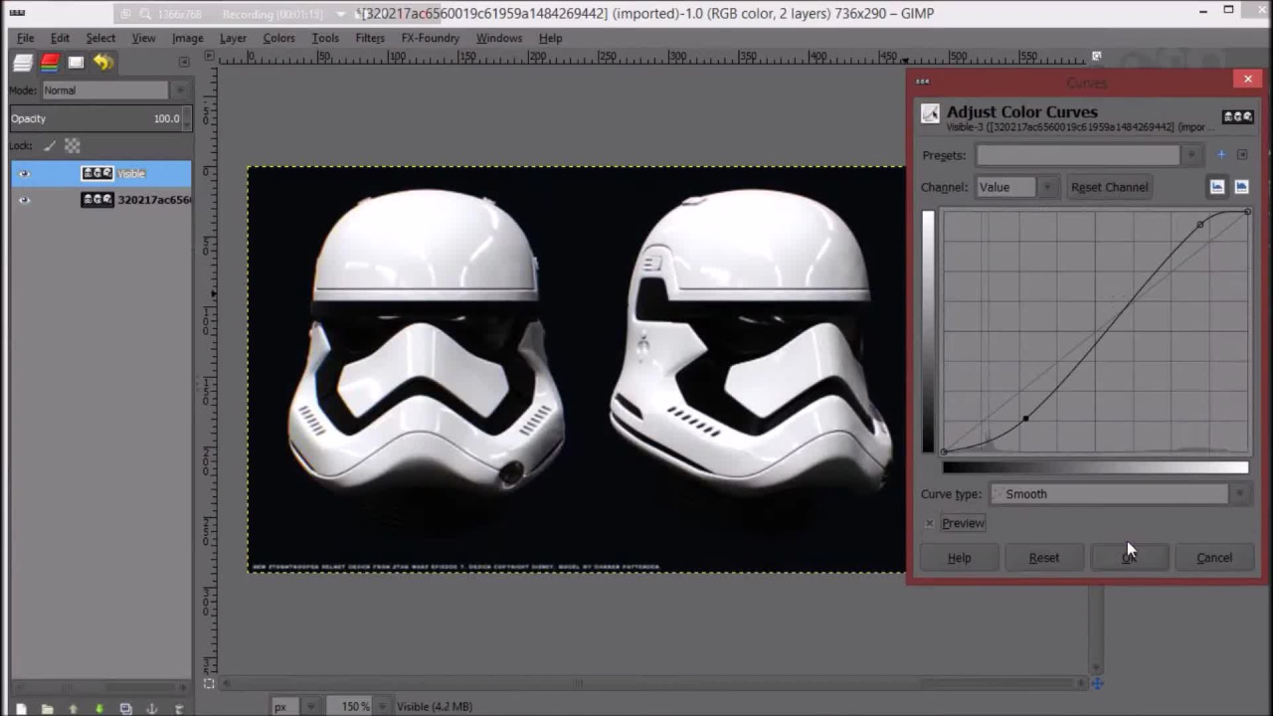Click the horizontal gradient bar below curve
This screenshot has width=1273, height=716.
[x=1095, y=467]
